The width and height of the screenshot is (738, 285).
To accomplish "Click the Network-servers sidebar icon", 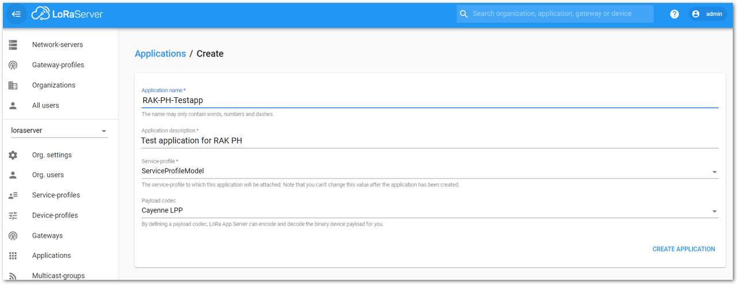I will [x=13, y=45].
